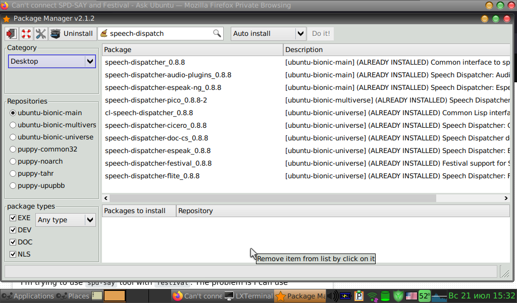Open the Desktop category dropdown

click(x=52, y=61)
